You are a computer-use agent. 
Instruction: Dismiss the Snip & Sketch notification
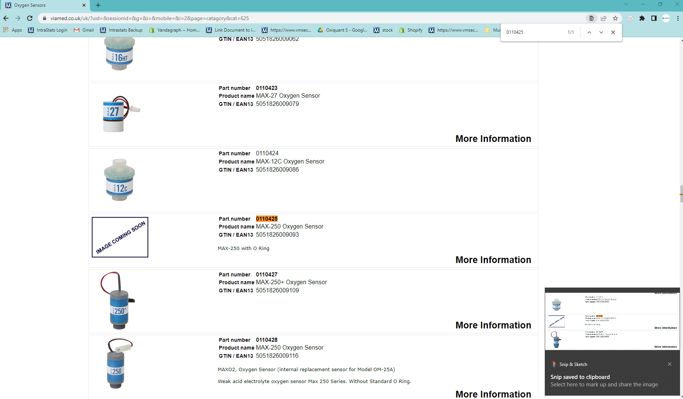pyautogui.click(x=670, y=364)
